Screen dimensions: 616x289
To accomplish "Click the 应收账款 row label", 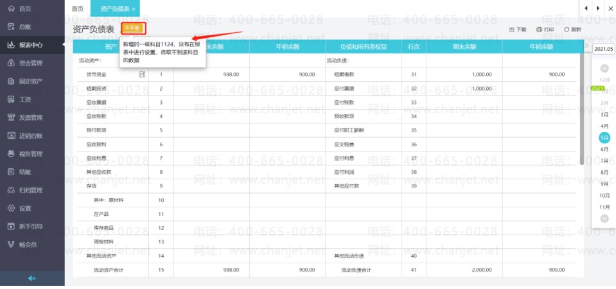I will [x=96, y=116].
